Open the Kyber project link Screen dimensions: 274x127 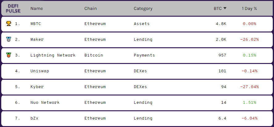pyautogui.click(x=37, y=87)
